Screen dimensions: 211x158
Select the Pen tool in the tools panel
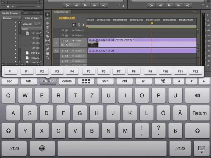[48, 49]
